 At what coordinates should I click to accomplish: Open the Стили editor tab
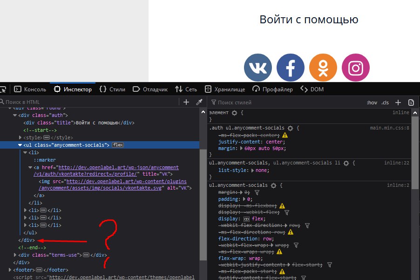pos(112,89)
